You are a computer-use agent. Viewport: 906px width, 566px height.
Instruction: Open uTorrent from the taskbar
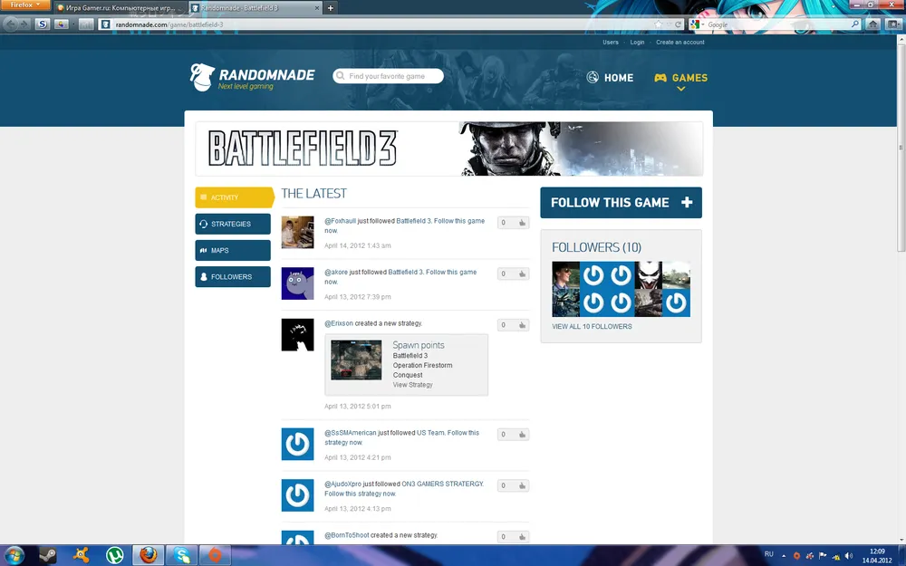pos(115,555)
